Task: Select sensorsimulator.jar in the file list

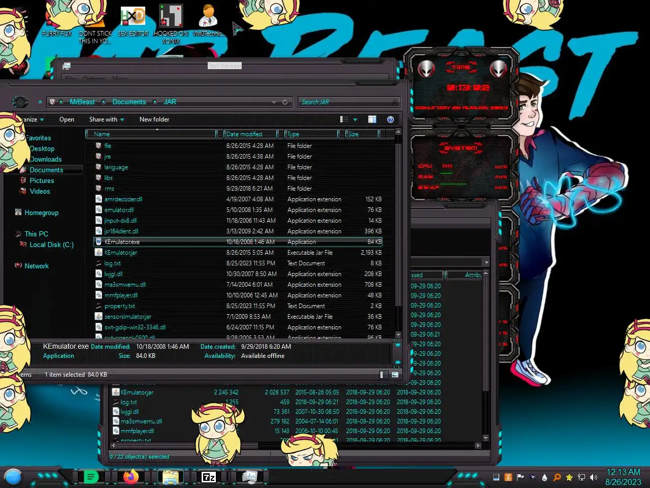Action: 239,317
